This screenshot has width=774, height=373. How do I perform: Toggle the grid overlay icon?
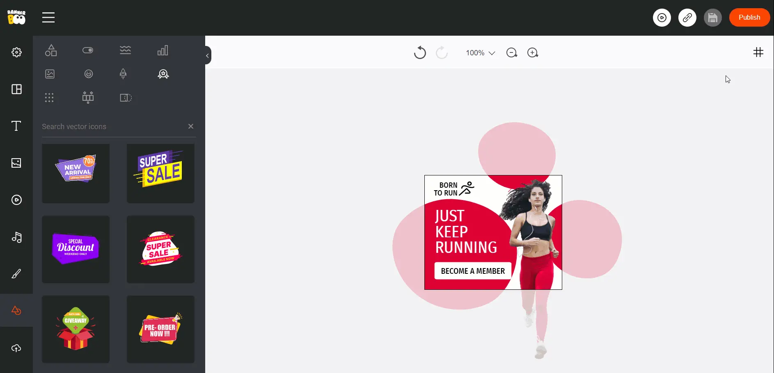(758, 52)
